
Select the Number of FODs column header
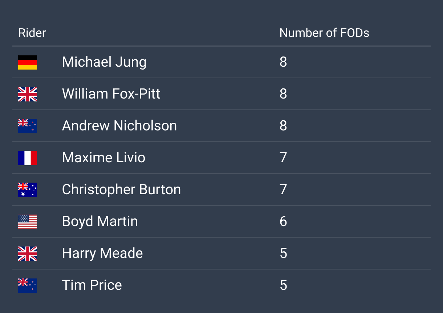click(324, 33)
